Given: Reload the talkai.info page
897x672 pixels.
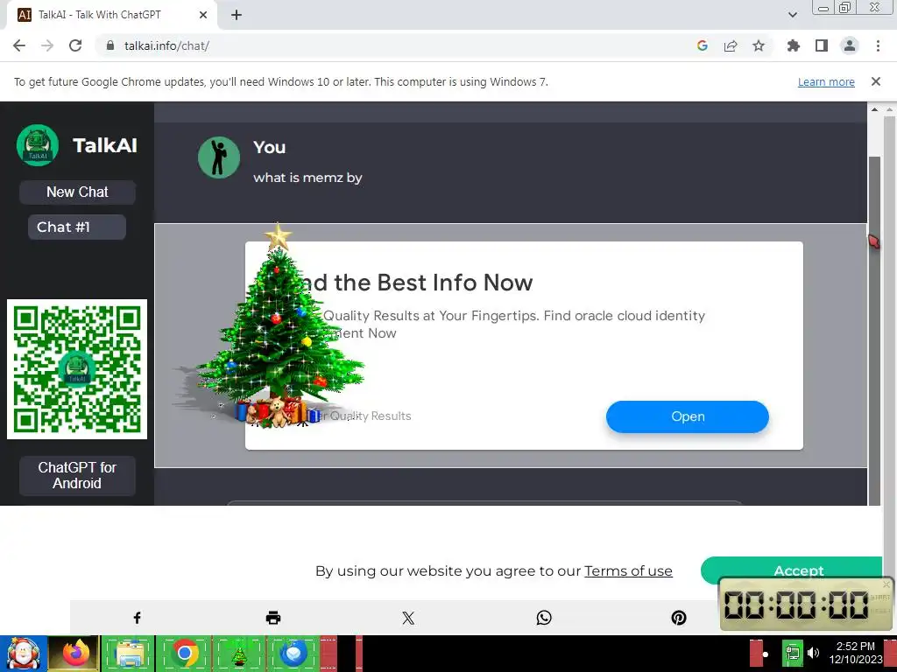Looking at the screenshot, I should [x=75, y=45].
